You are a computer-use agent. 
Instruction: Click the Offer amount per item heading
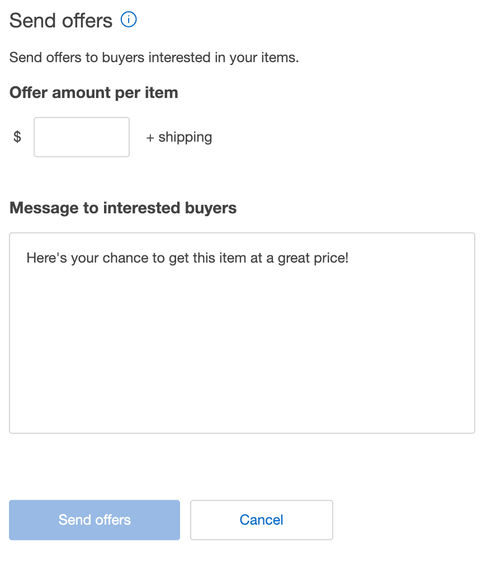[93, 92]
